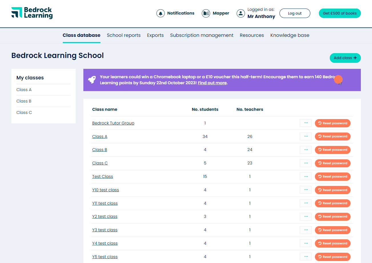Switch to the School reports tab
Screen dimensions: 372x263
[124, 35]
